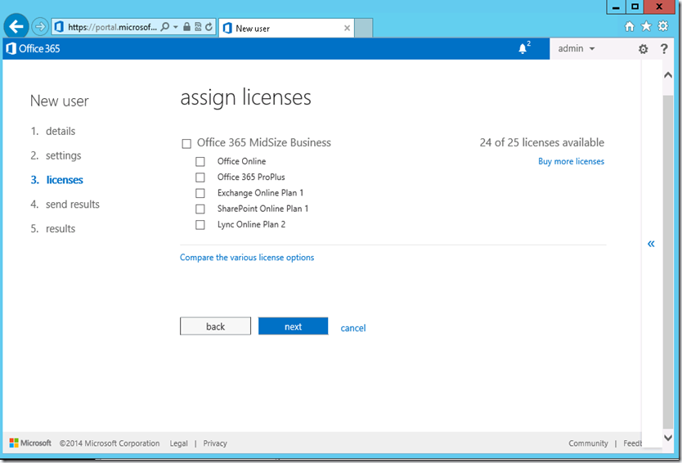
Task: Open Buy more licenses link
Action: pos(571,161)
